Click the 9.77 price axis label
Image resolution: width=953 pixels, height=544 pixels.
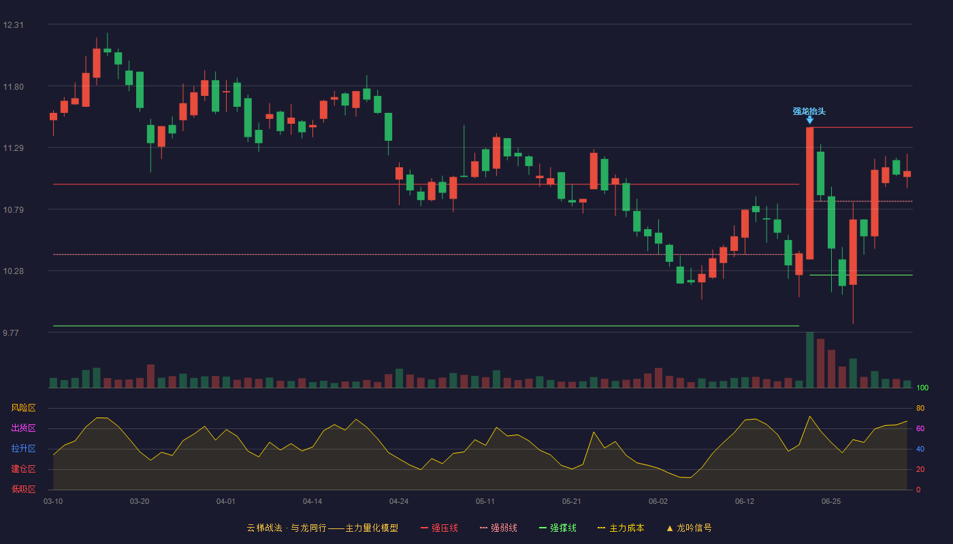11,333
